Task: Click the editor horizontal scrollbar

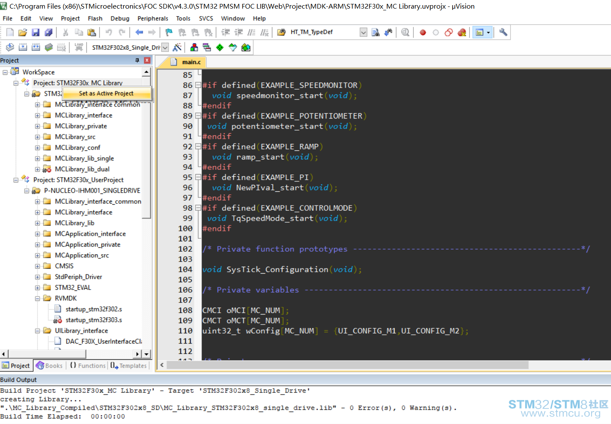Action: 347,365
